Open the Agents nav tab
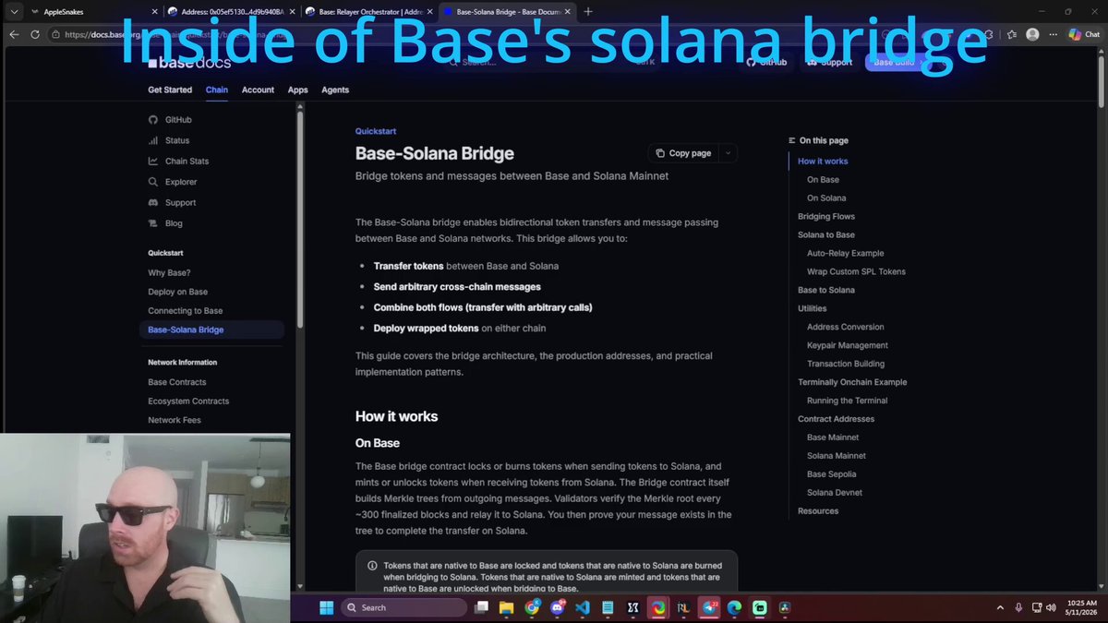The width and height of the screenshot is (1108, 623). tap(335, 90)
